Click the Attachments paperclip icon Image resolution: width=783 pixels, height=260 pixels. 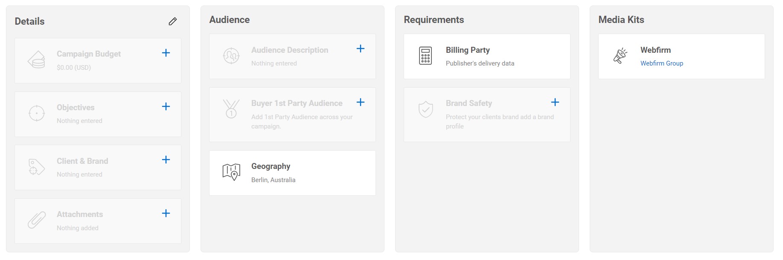[37, 220]
